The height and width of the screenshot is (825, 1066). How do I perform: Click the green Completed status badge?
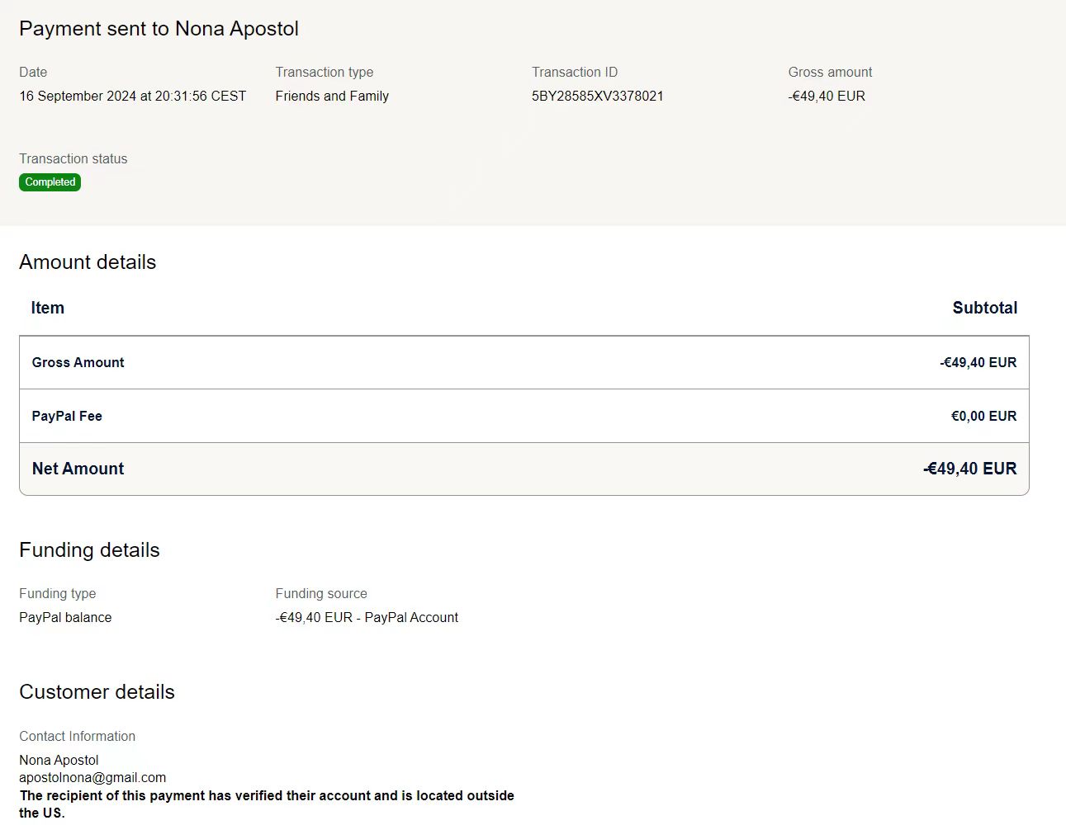coord(50,182)
